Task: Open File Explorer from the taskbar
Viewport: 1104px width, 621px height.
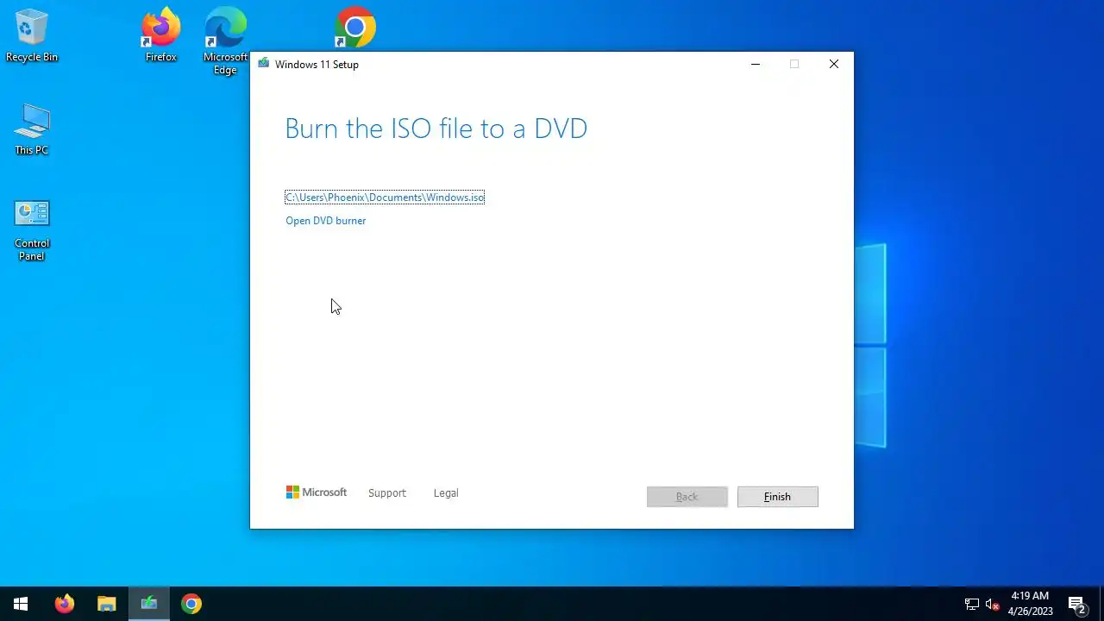Action: (106, 604)
